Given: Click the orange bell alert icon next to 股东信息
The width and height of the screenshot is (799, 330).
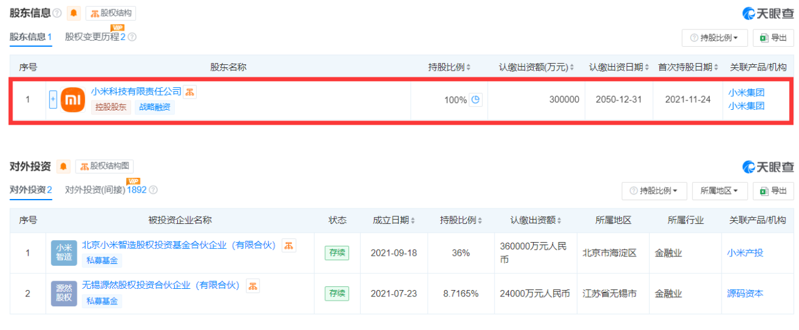Looking at the screenshot, I should 74,13.
